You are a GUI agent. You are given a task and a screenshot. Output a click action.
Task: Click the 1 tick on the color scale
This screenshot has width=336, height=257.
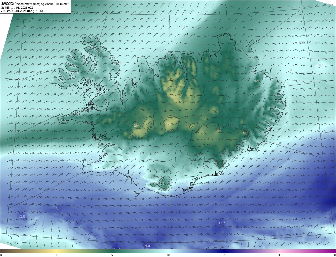pos(56,255)
